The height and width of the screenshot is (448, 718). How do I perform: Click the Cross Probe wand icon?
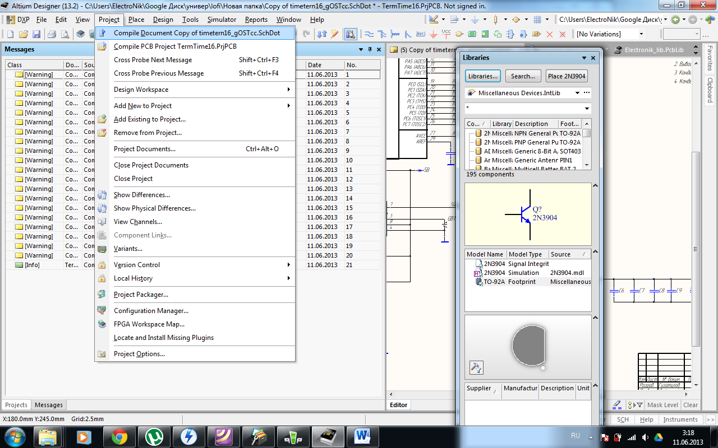[335, 34]
